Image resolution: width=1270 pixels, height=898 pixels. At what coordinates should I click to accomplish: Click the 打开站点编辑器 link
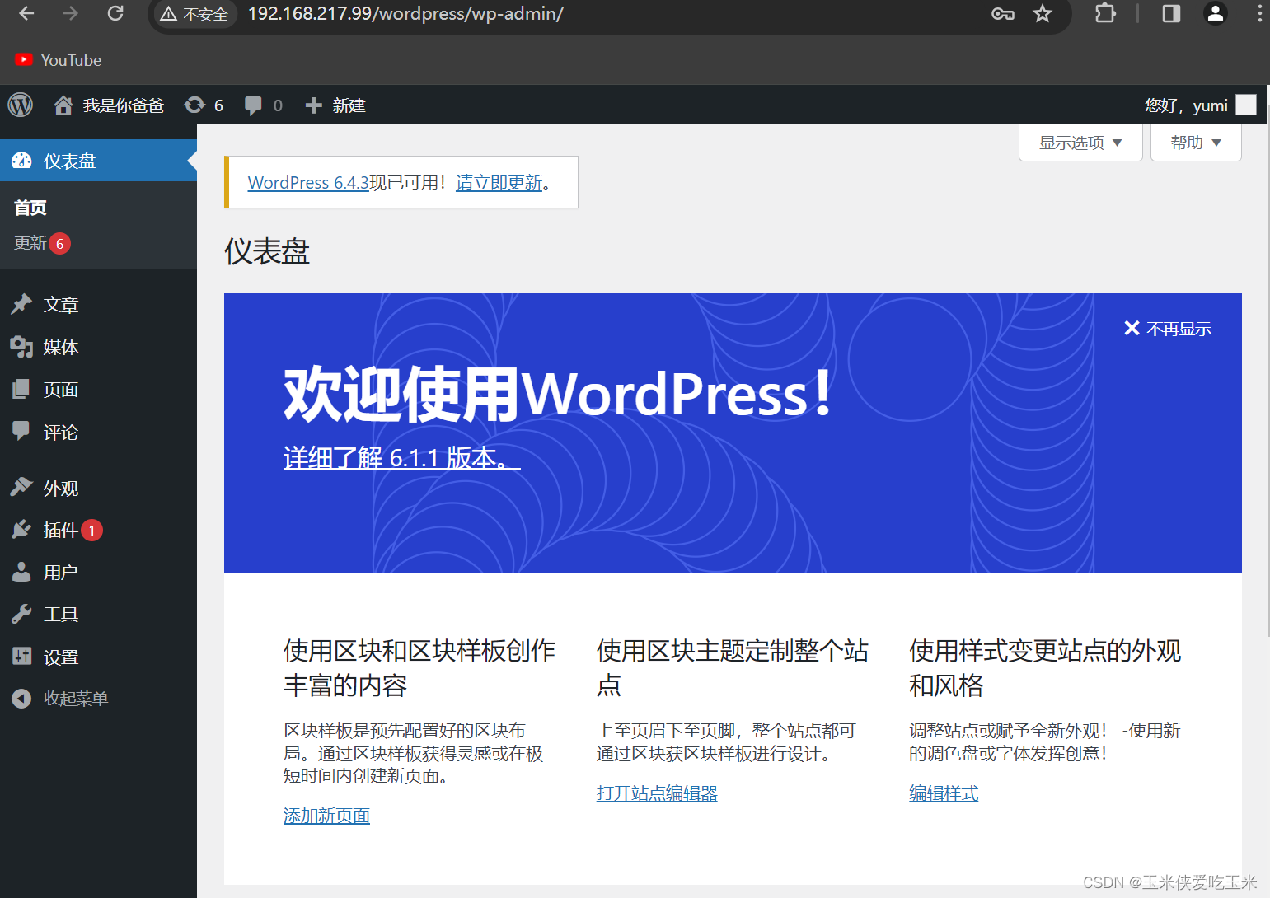coord(657,793)
